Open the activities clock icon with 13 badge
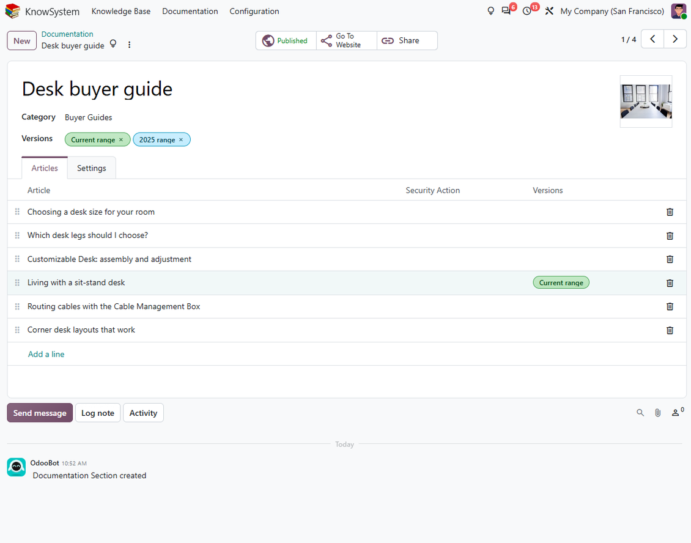This screenshot has height=543, width=691. pos(527,11)
